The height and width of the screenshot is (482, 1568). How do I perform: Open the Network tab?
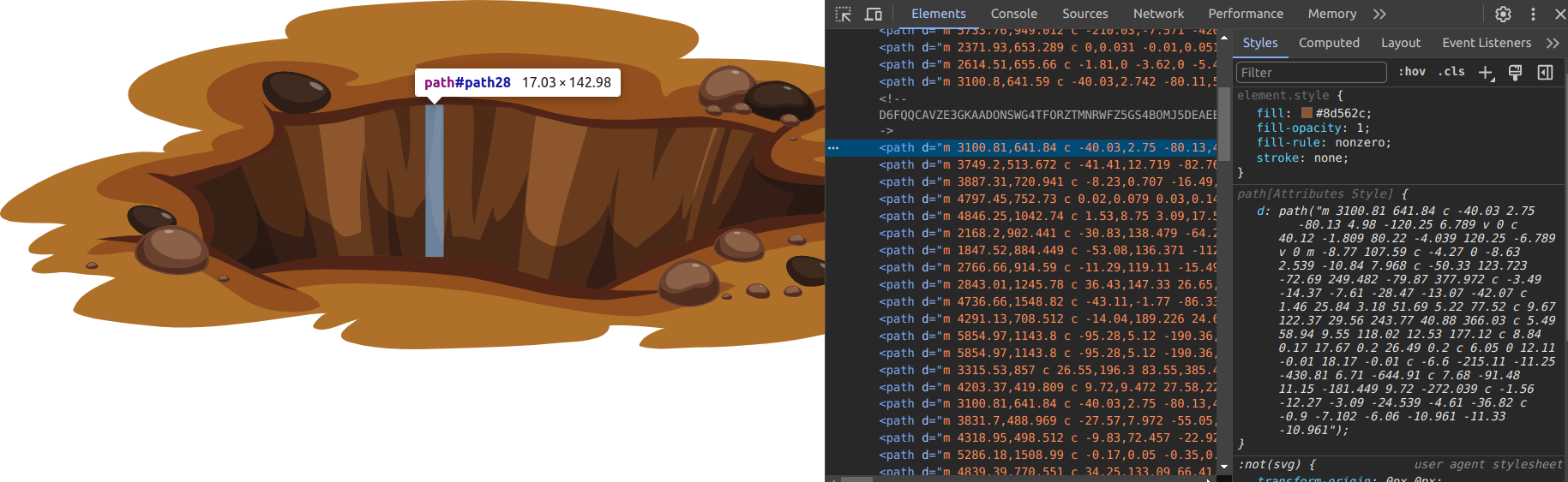1158,14
